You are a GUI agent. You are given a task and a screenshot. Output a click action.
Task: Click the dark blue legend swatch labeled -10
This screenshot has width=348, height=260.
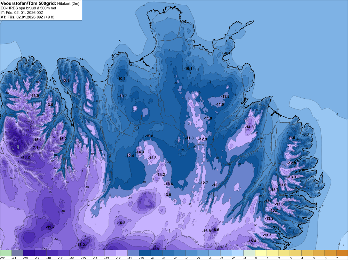pyautogui.click(x=145, y=253)
